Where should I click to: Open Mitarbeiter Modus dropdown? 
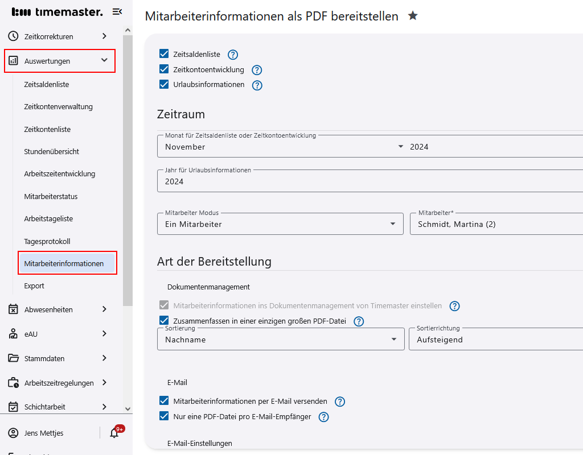tap(280, 224)
